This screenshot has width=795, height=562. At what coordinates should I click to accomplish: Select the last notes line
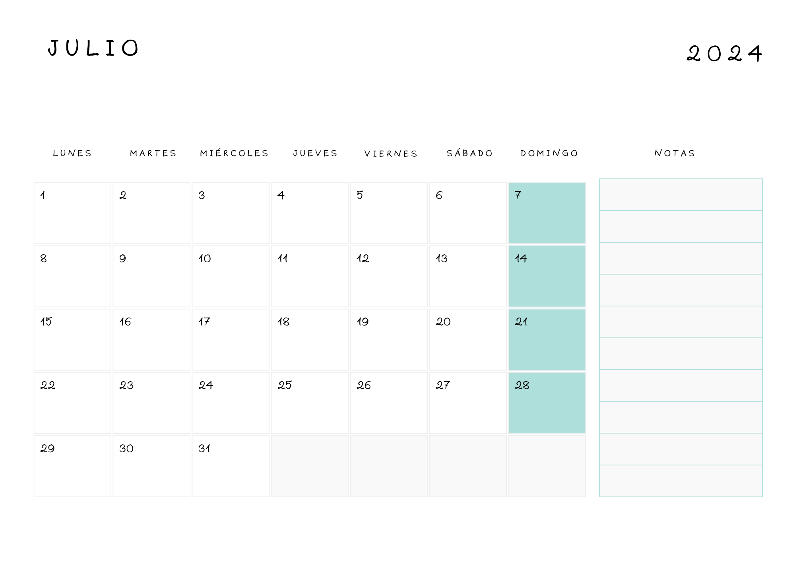click(681, 481)
